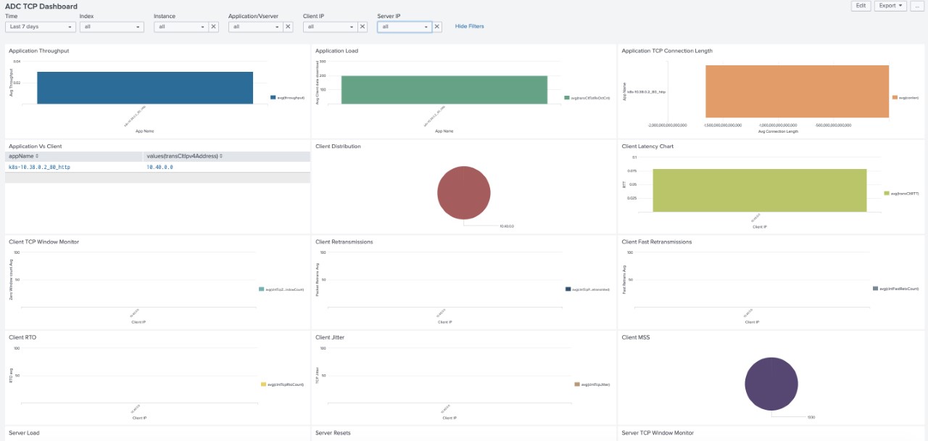
Task: Open the more options ellipsis button
Action: (917, 6)
